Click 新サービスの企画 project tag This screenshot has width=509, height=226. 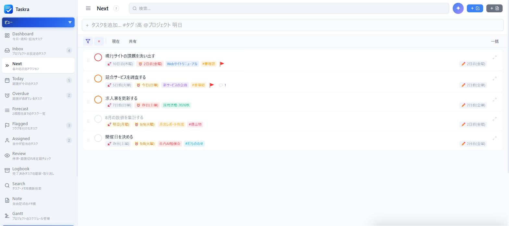[175, 85]
